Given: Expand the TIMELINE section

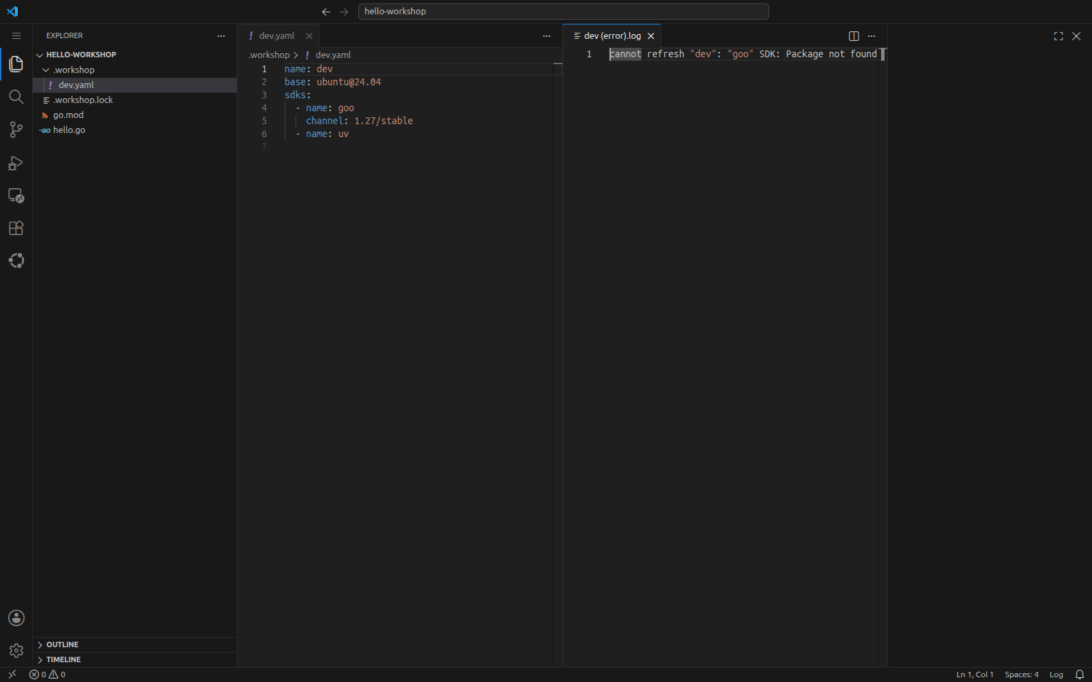Looking at the screenshot, I should coord(134,659).
